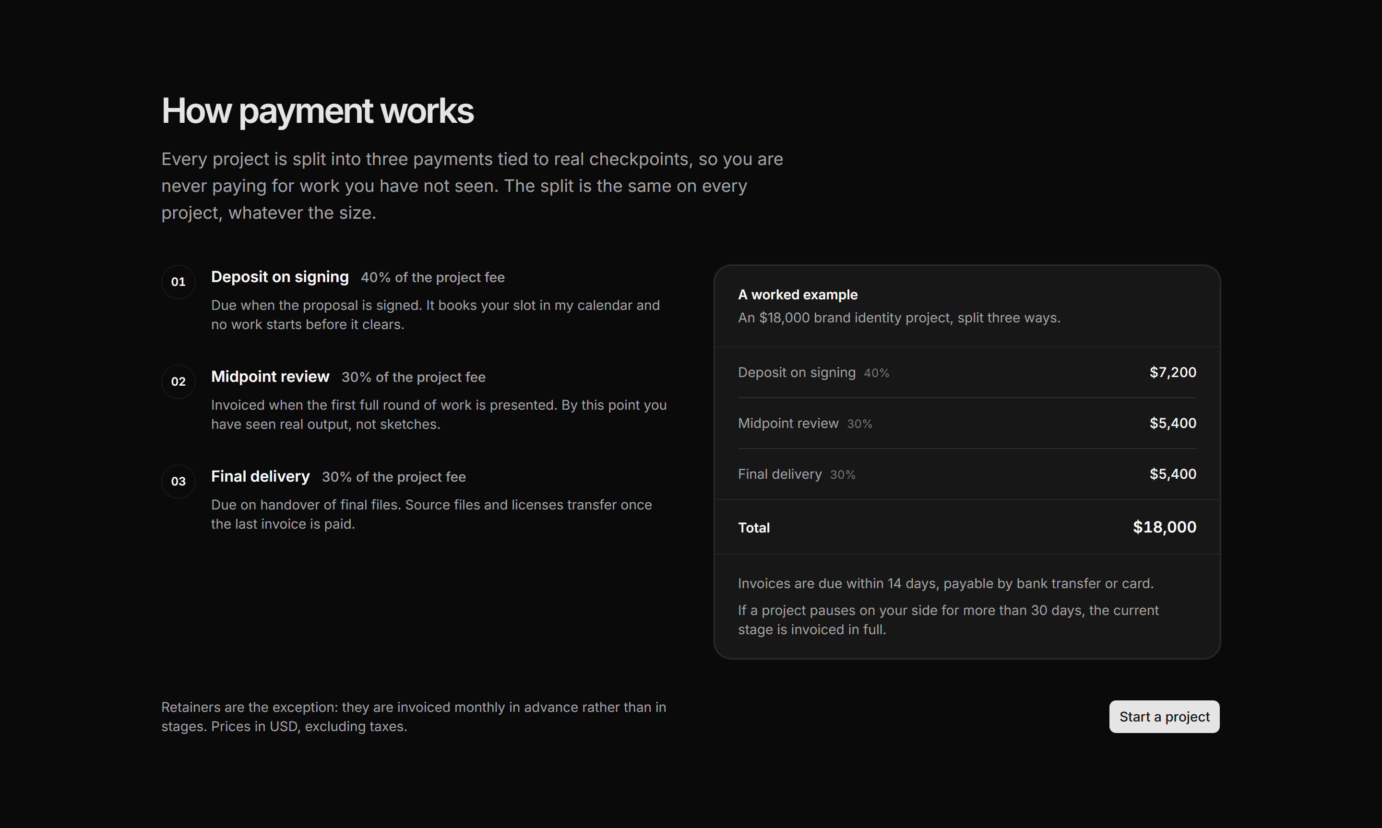Click the intro paragraph about three payments
The image size is (1382, 828).
pyautogui.click(x=472, y=186)
